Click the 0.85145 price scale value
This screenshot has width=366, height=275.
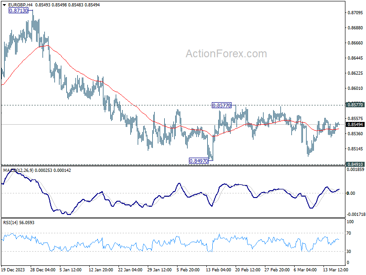coord(355,148)
